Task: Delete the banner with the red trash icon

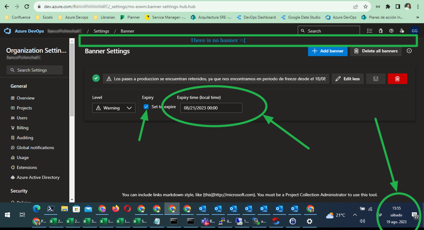Action: tap(397, 78)
